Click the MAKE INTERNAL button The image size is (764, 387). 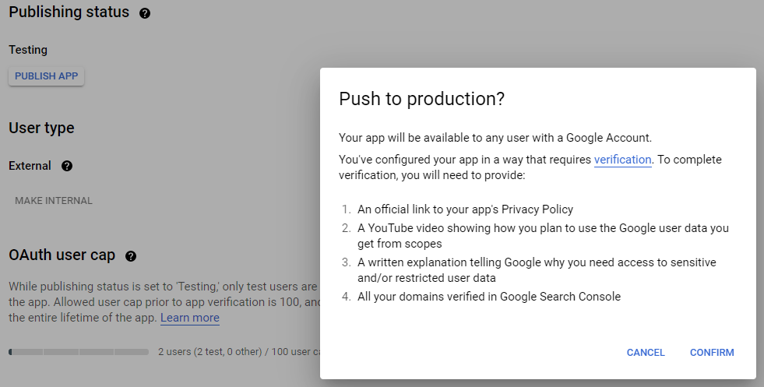(x=54, y=201)
